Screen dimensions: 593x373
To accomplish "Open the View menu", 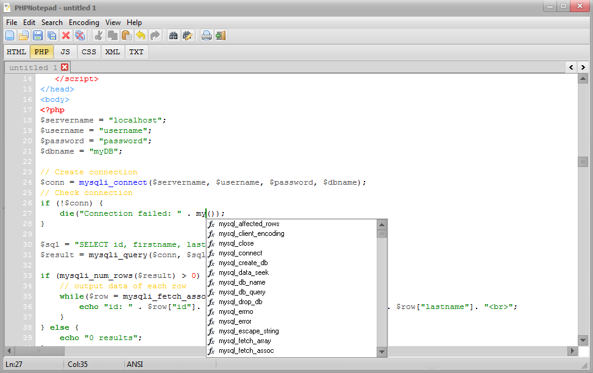I will pos(113,23).
